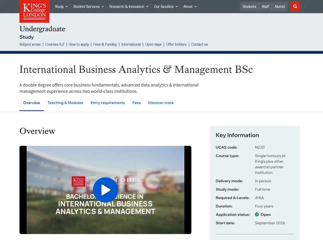Image resolution: width=323 pixels, height=240 pixels.
Task: Click the King's College London logo
Action: pyautogui.click(x=34, y=11)
